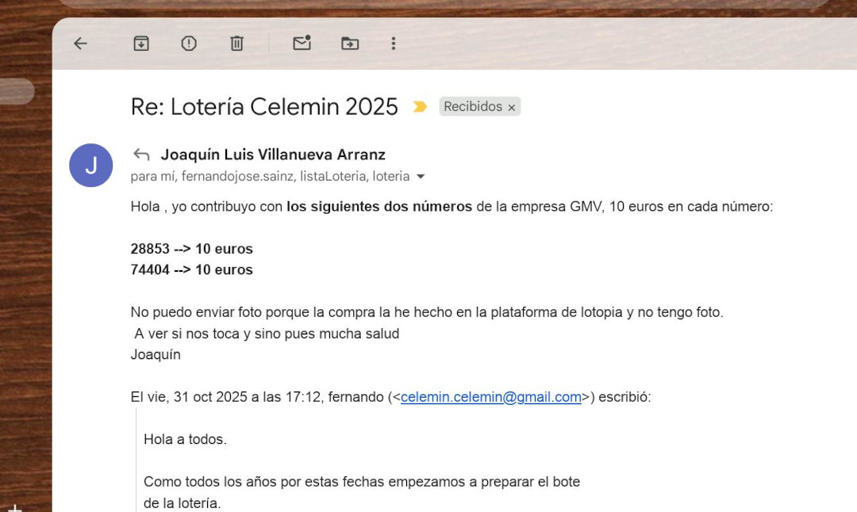The image size is (857, 512).
Task: Open the Move to folder menu
Action: (350, 44)
